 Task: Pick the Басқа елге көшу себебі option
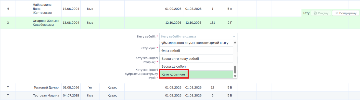coord(196,59)
